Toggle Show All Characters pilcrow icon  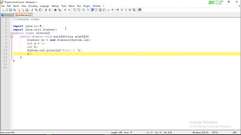pos(88,10)
